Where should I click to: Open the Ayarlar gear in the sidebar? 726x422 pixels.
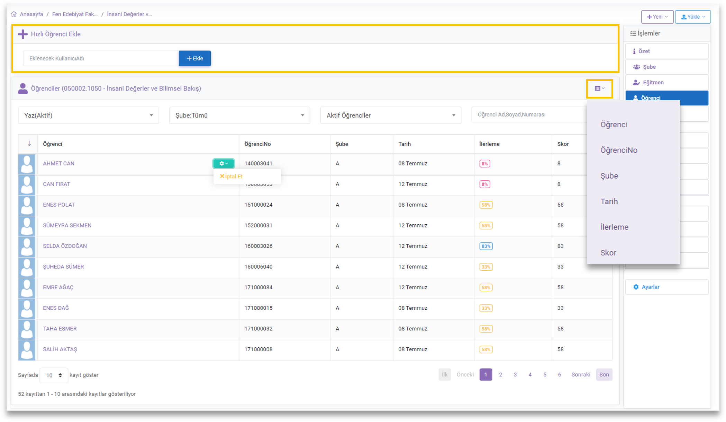(636, 287)
